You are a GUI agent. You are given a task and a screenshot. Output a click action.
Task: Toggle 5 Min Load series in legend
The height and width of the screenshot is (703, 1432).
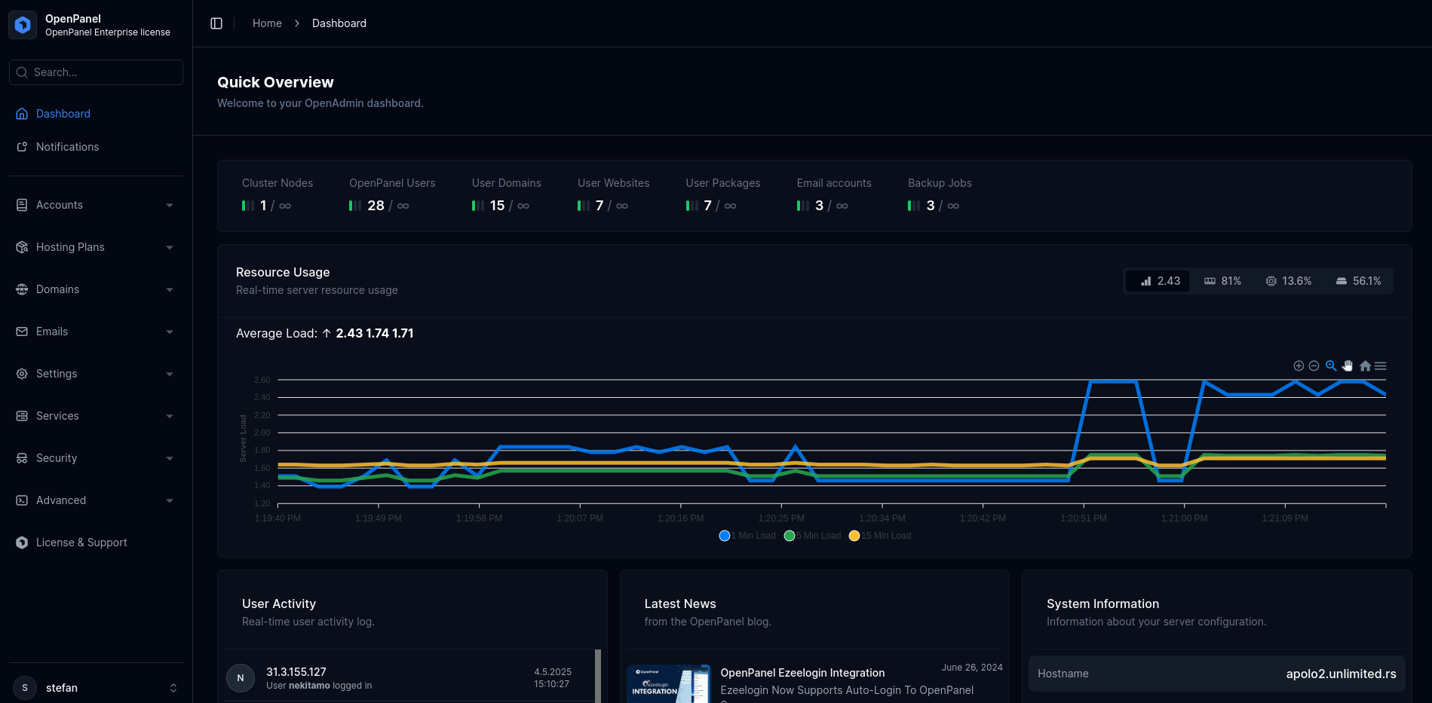812,536
